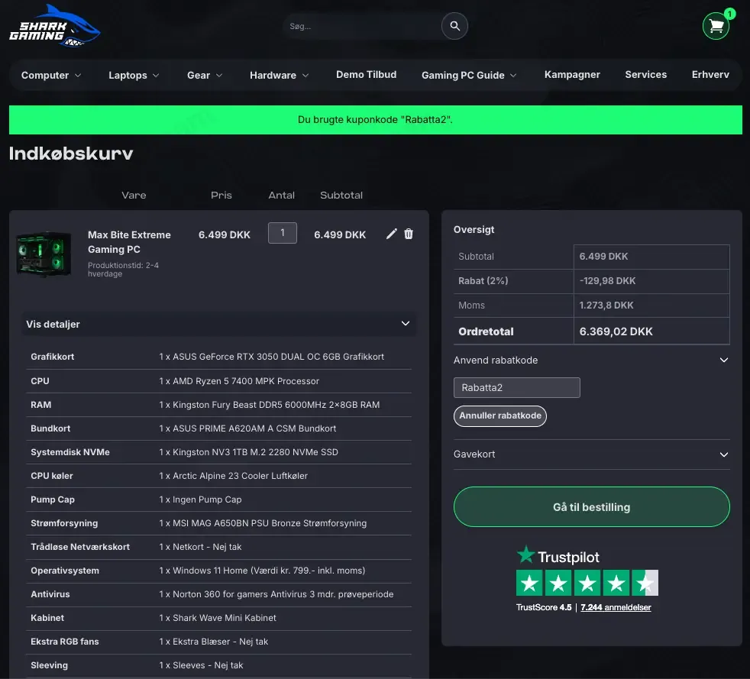Edit the Max Bite Extreme configuration pencil
Viewport: 750px width, 679px height.
coord(391,234)
